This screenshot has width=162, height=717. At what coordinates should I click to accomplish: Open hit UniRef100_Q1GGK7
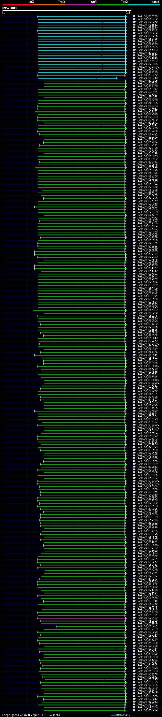click(x=145, y=89)
